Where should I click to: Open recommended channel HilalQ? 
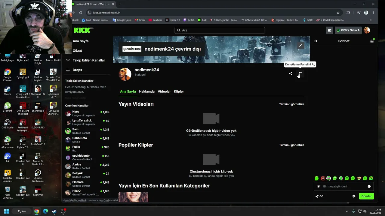(x=87, y=193)
